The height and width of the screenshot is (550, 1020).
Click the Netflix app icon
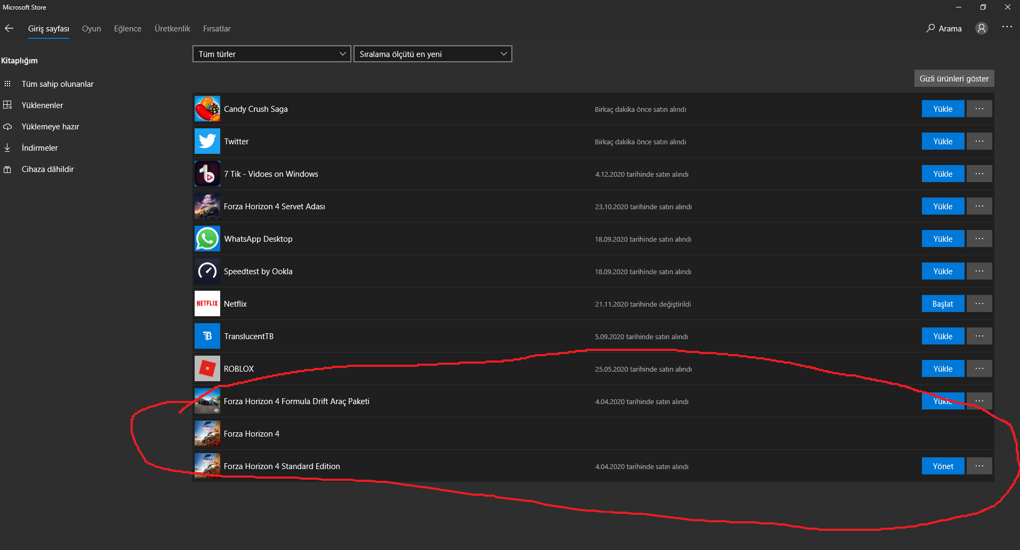[x=207, y=304]
